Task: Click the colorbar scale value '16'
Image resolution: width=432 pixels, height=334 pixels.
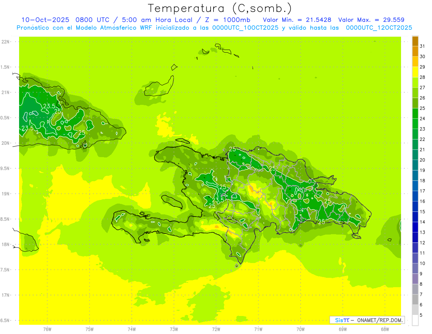Action: [423, 201]
